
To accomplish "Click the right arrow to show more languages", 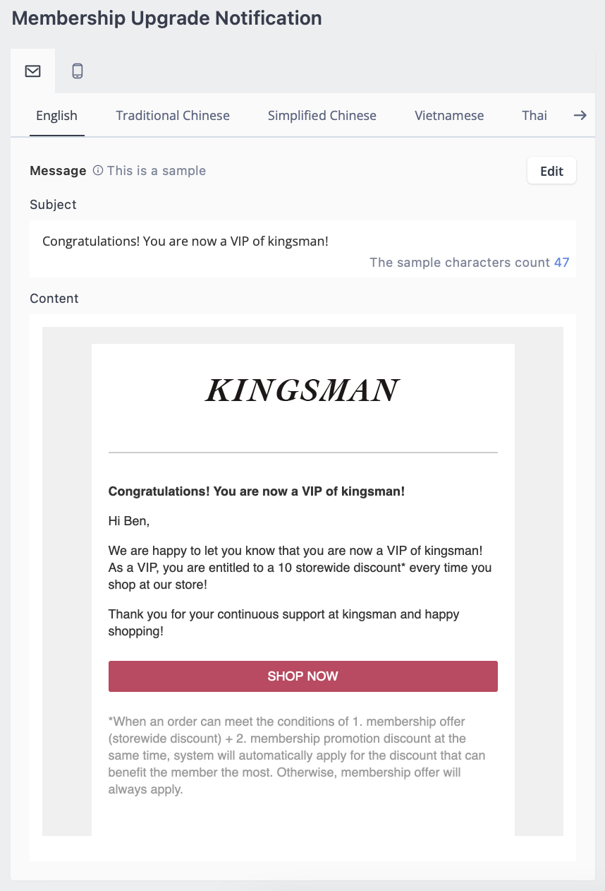I will click(580, 115).
